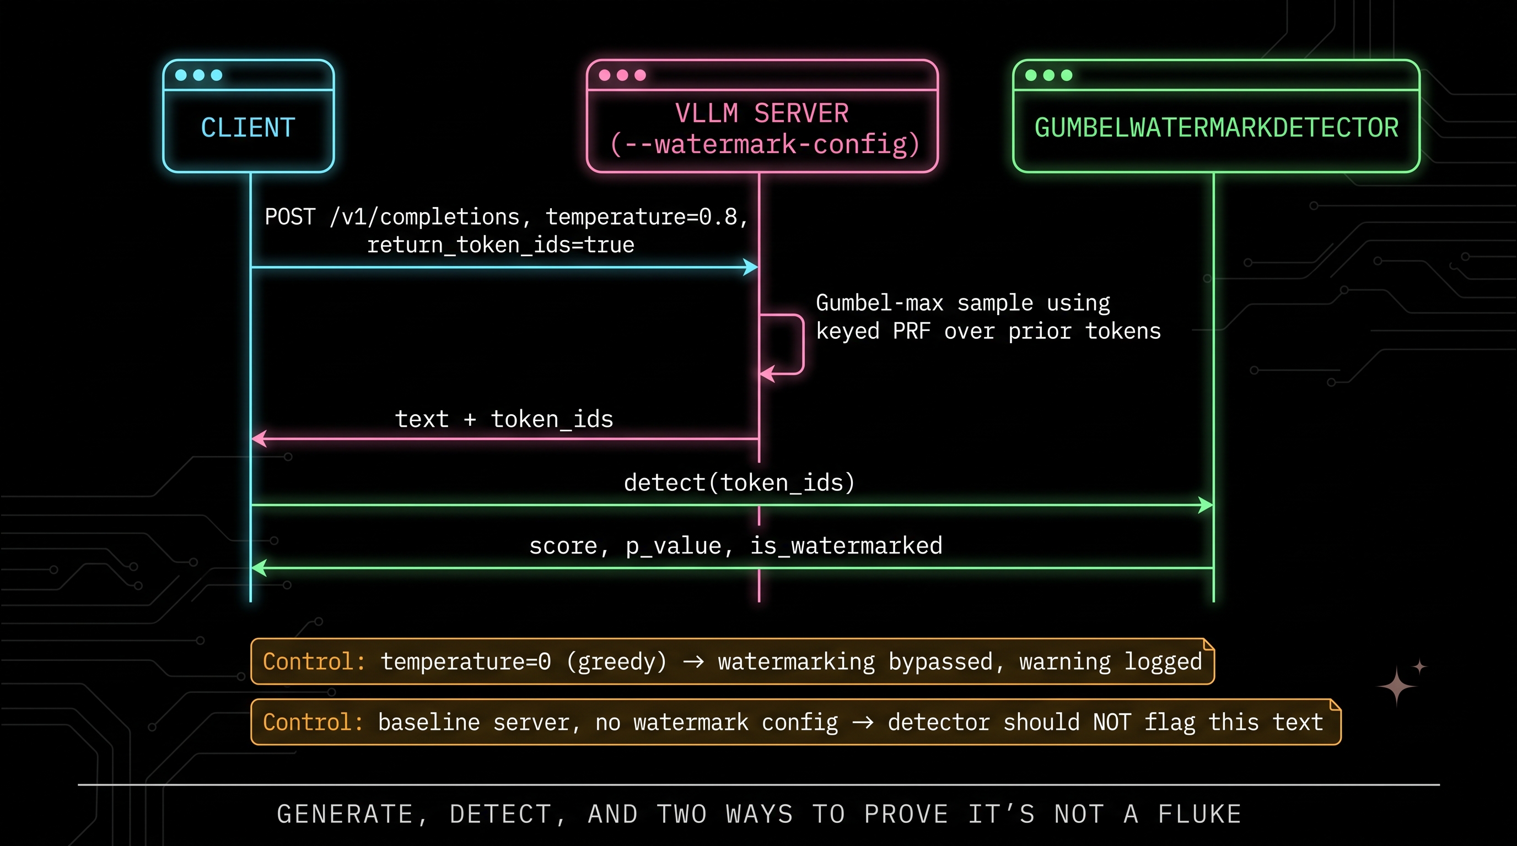
Task: Click the CLIENT box label
Action: click(x=248, y=128)
